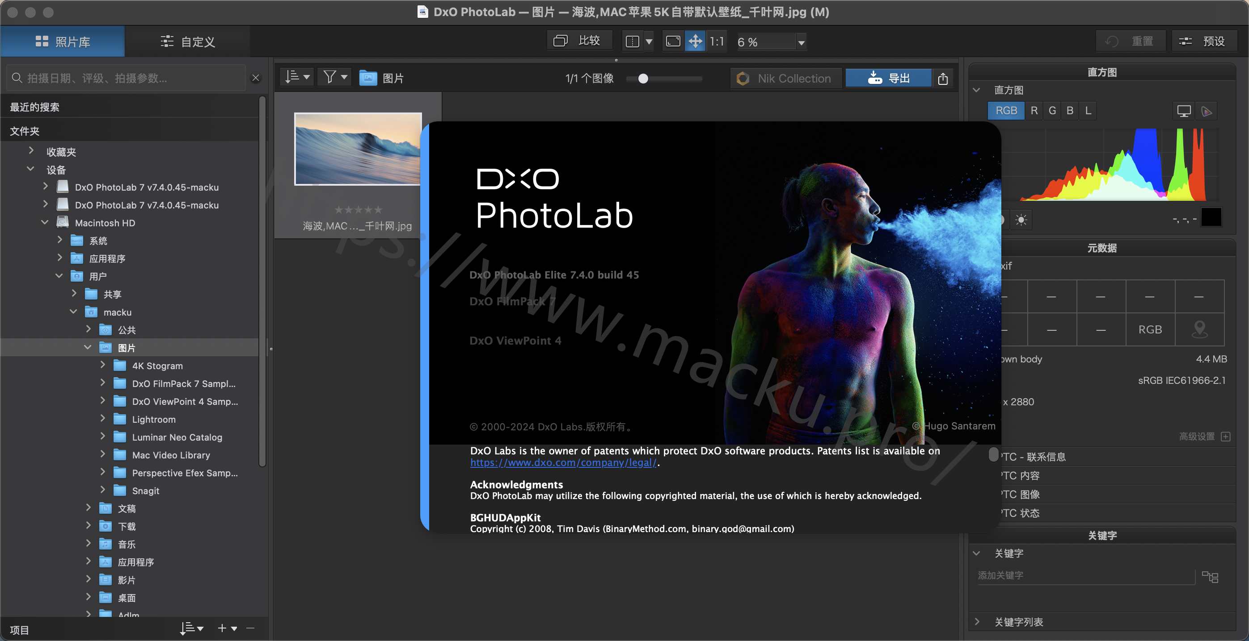Viewport: 1249px width, 641px height.
Task: Select B histogram channel
Action: click(x=1070, y=111)
